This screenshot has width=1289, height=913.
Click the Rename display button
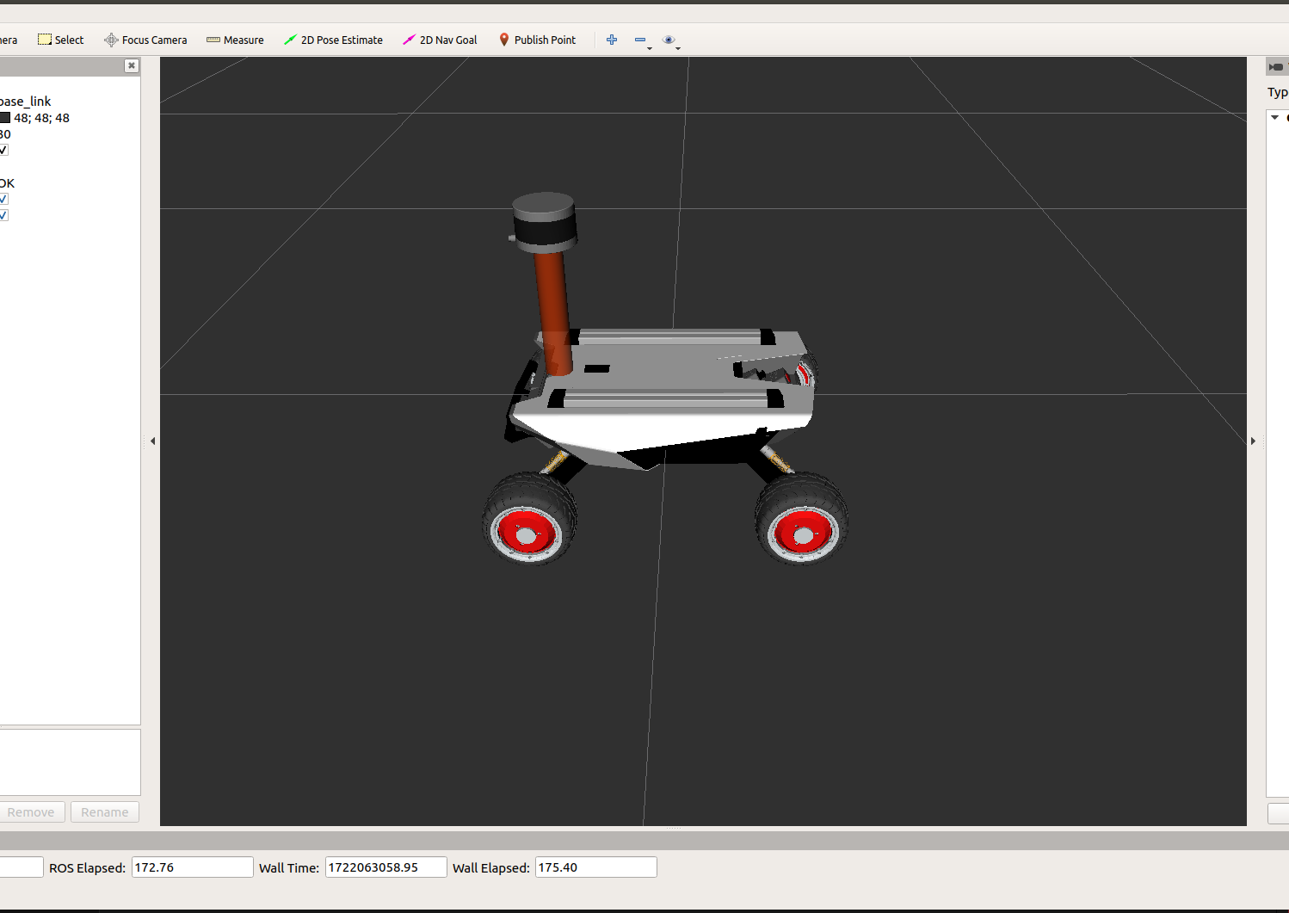105,812
